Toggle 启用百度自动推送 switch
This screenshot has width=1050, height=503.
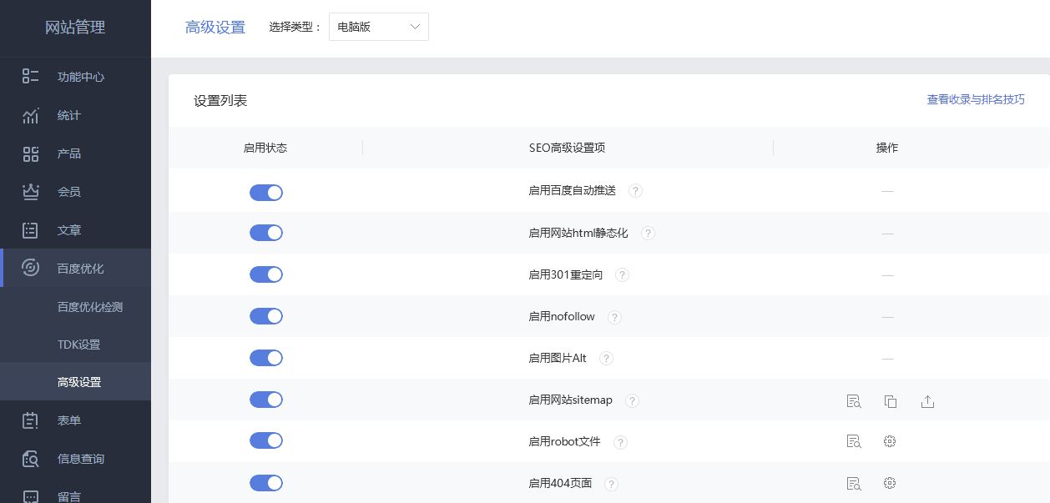pyautogui.click(x=266, y=193)
